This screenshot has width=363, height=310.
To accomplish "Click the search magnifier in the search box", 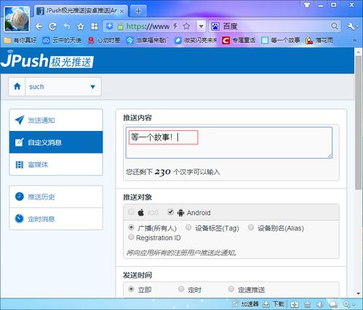I will point(335,26).
